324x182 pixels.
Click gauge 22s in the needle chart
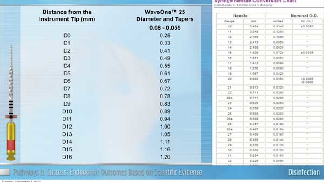click(x=229, y=98)
